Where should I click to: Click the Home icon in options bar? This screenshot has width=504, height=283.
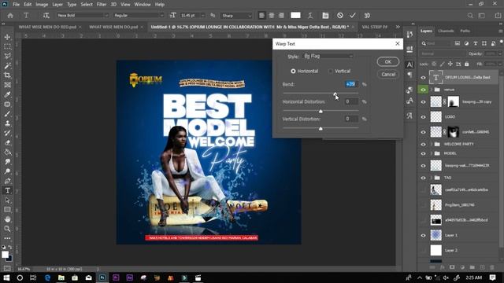[x=10, y=16]
